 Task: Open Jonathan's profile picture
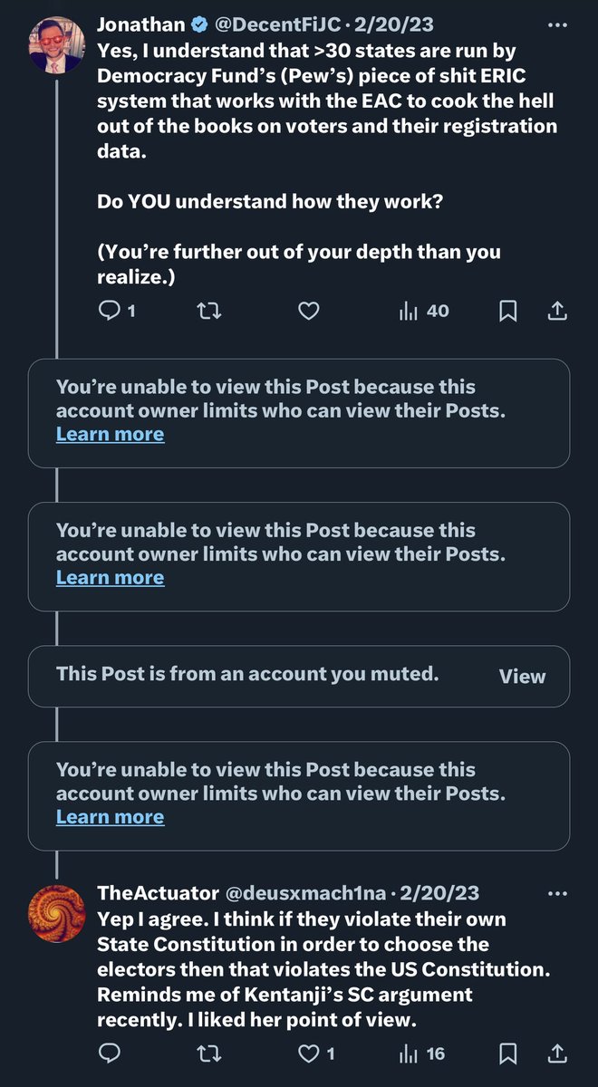click(x=56, y=44)
